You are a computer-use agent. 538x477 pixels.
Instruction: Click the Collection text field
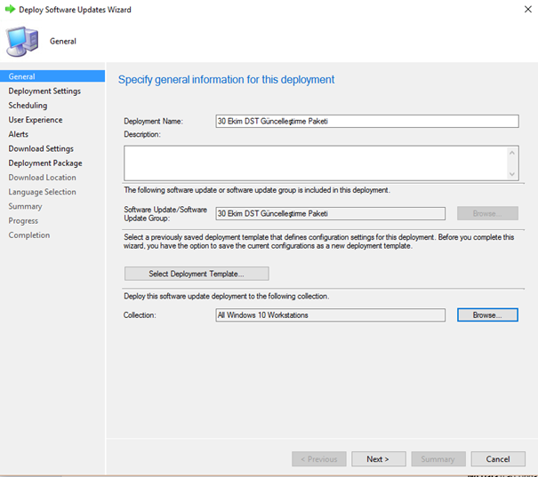(330, 315)
